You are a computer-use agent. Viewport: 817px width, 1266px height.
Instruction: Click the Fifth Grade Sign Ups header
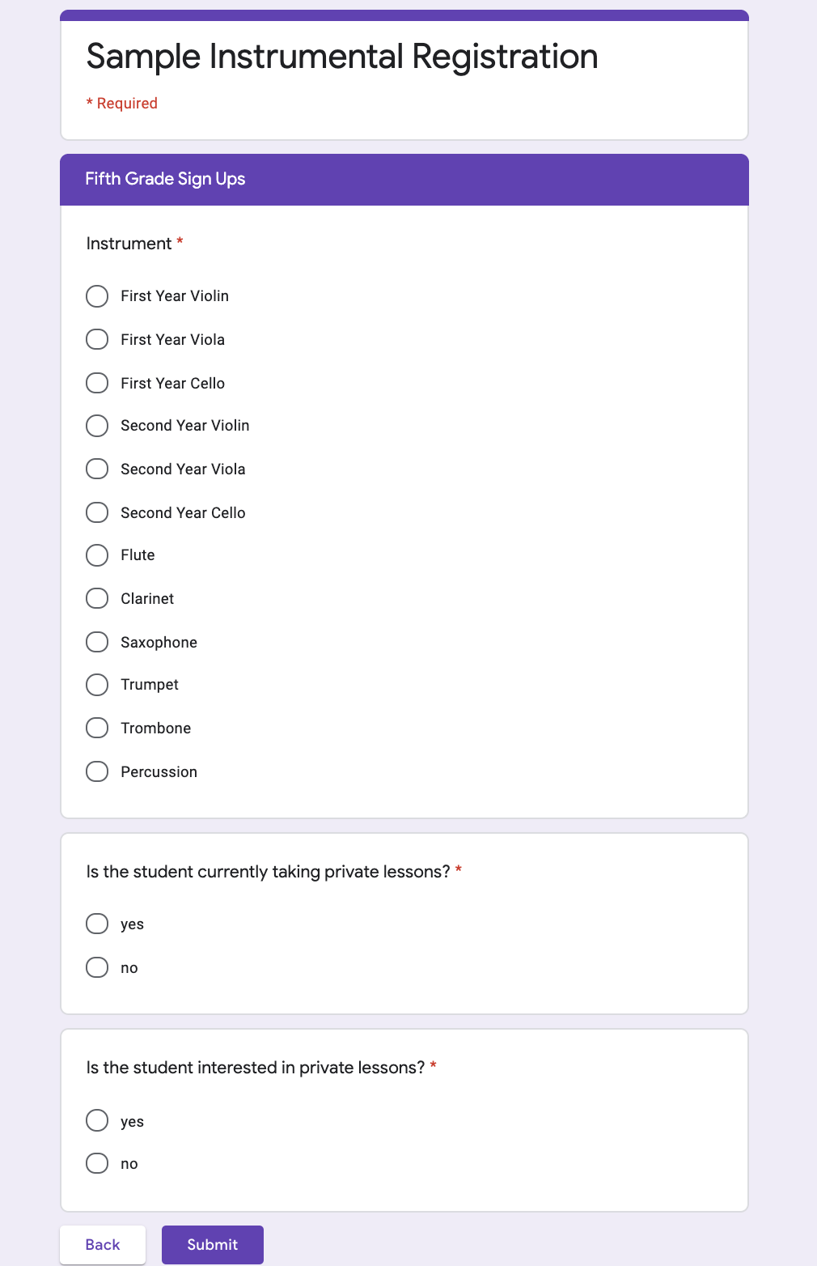[x=166, y=179]
